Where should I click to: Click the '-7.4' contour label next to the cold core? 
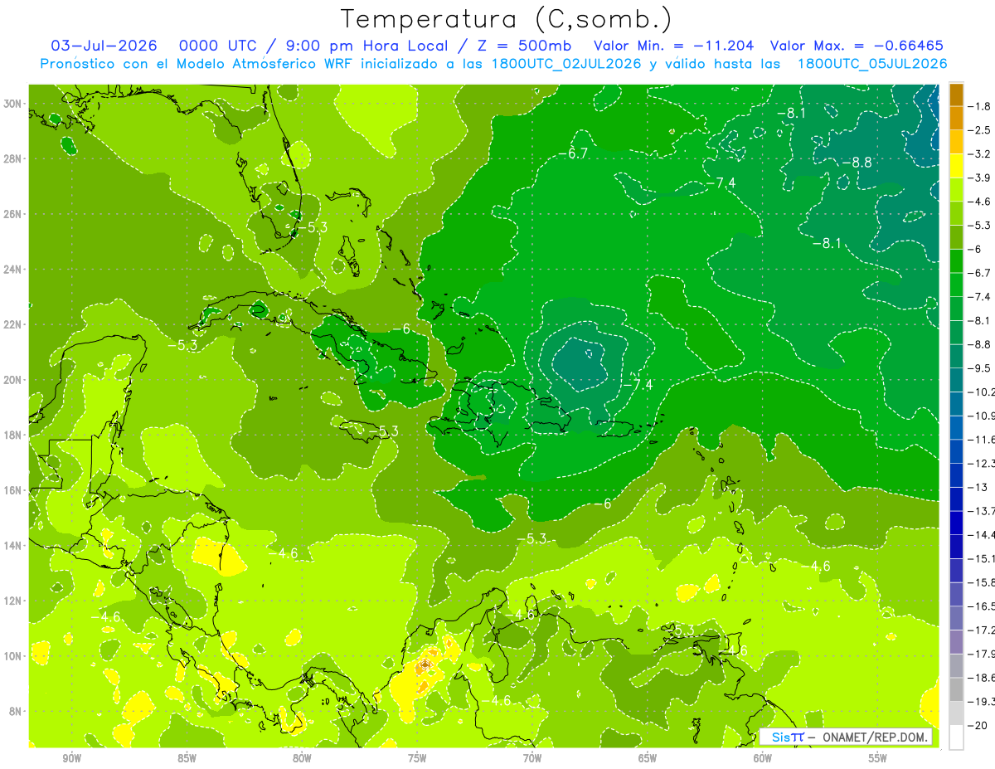(x=638, y=386)
